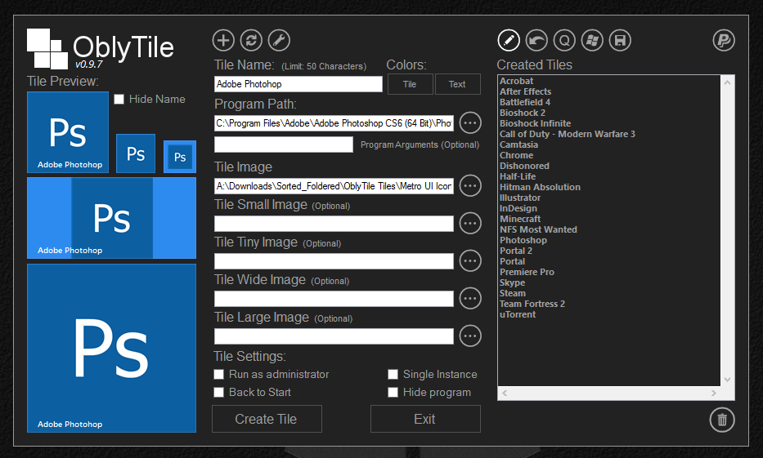
Task: Click the undo curved arrow icon
Action: point(536,40)
